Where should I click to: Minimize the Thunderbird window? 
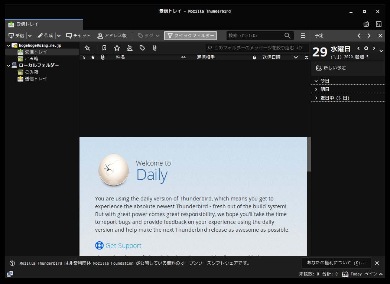coord(351,12)
